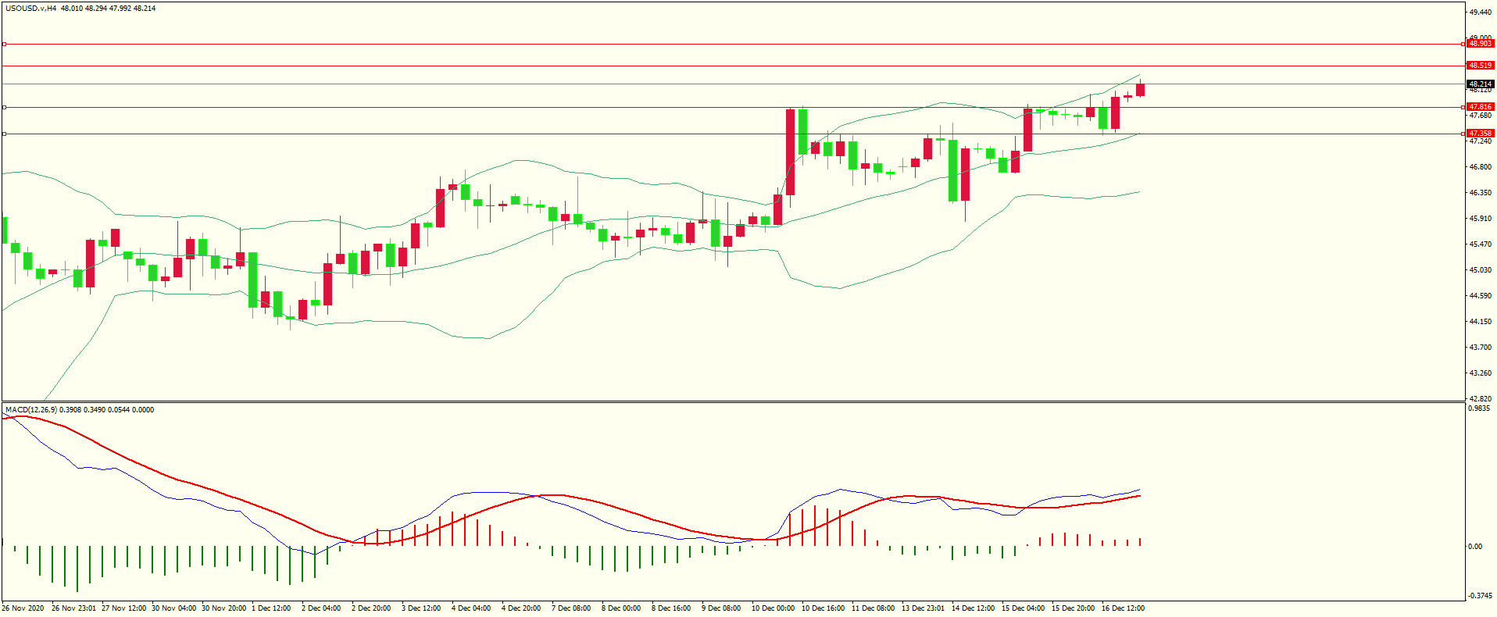
Task: Click the 26 Nov 2020 date label
Action: [23, 608]
